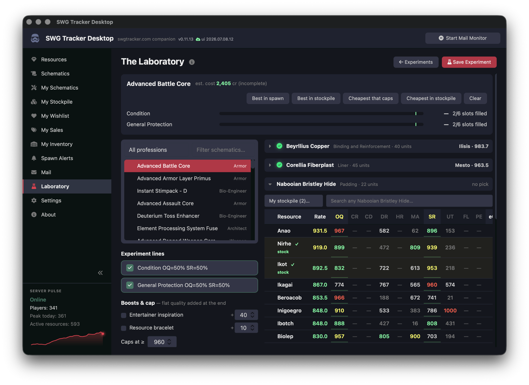Click the Condition progress bar

pyautogui.click(x=321, y=113)
